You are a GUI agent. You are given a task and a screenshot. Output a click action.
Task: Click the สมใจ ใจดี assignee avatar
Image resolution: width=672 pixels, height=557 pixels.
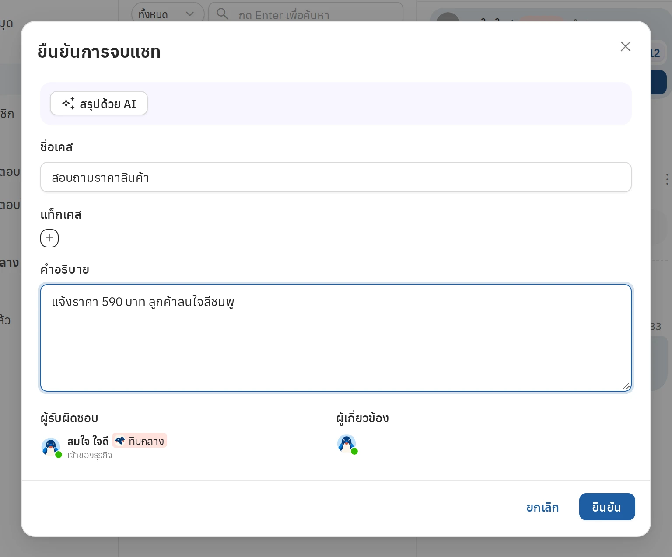(x=51, y=447)
